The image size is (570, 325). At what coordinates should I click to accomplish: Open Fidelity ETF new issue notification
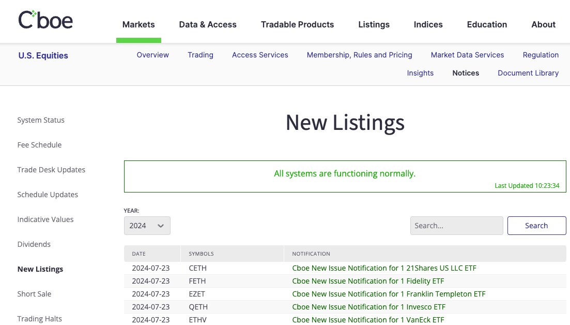point(368,281)
